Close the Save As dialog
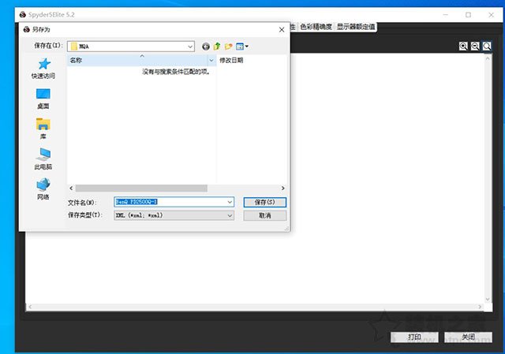The image size is (505, 354). coord(282,30)
